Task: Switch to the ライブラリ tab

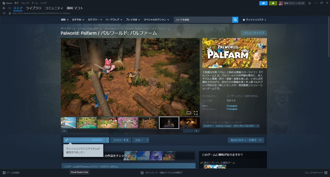Action: pos(34,8)
